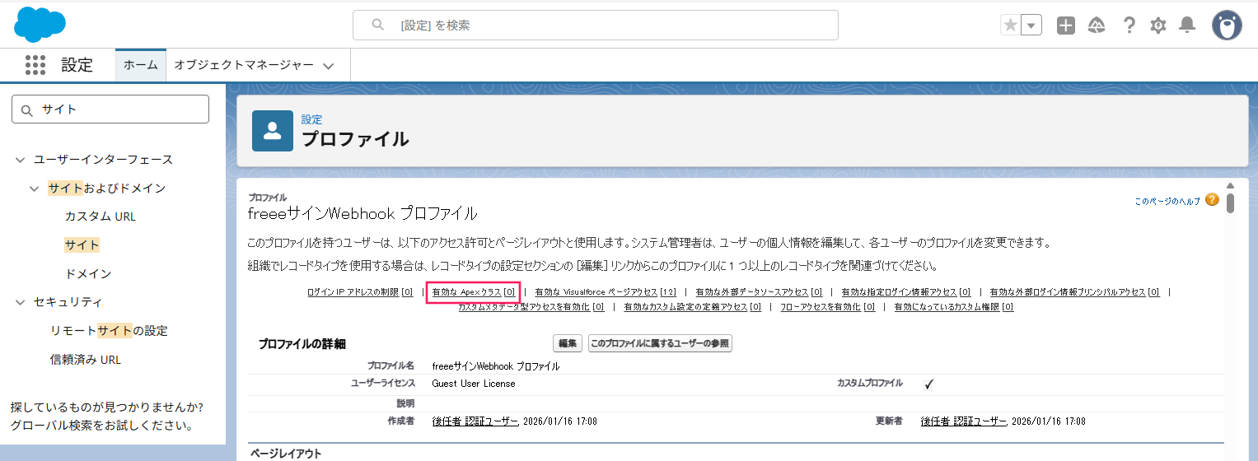1258x461 pixels.
Task: Click the page's vertical scrollbar thumb
Action: 1230,203
